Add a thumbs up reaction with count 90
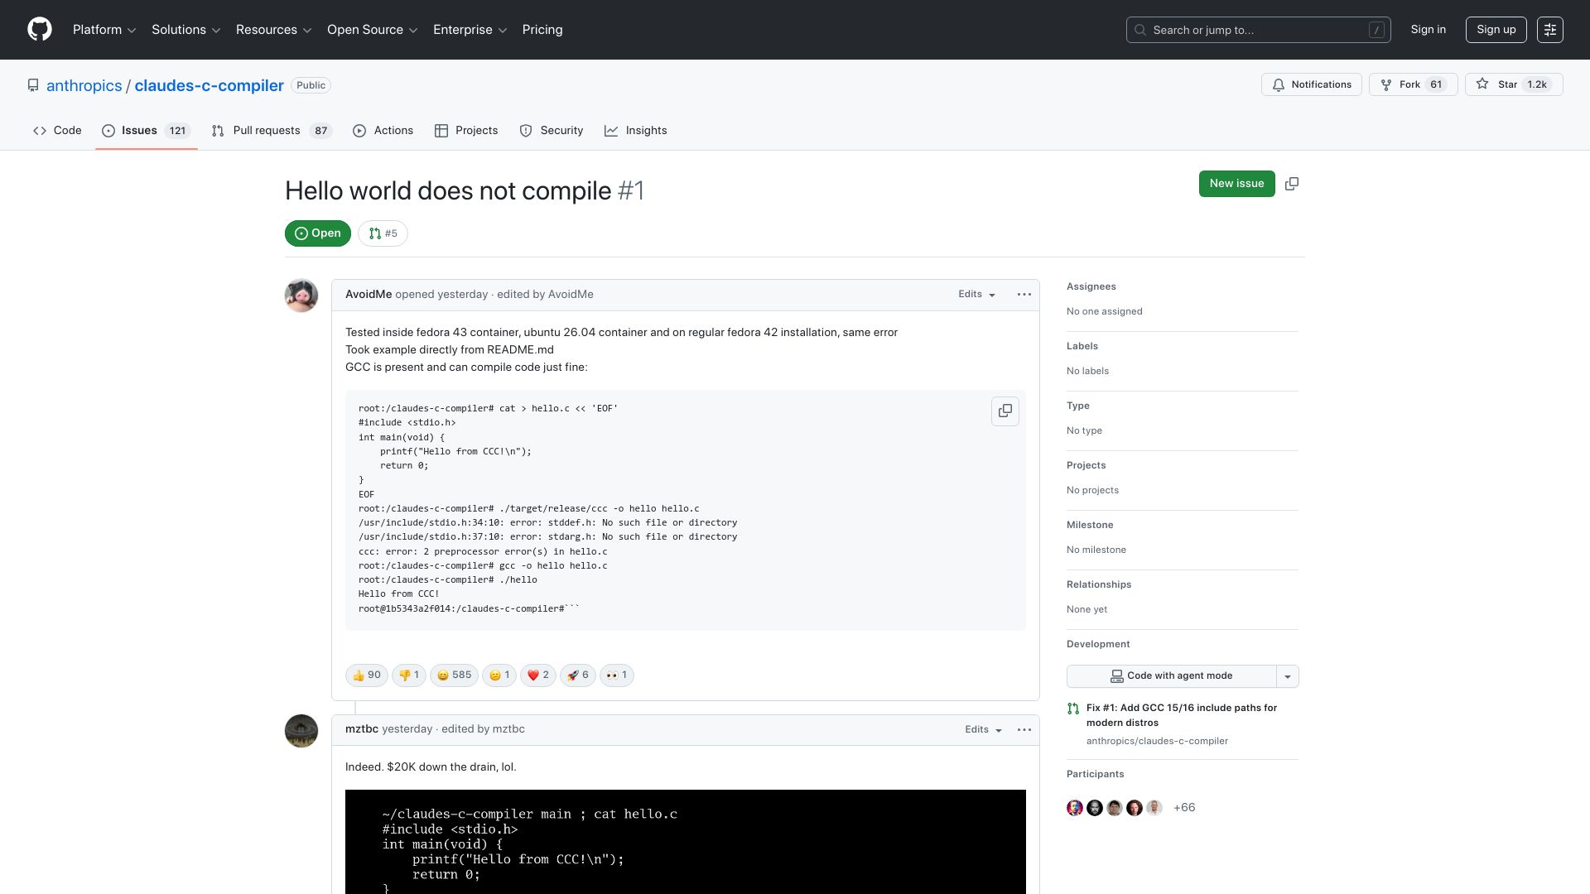1590x894 pixels. (367, 675)
